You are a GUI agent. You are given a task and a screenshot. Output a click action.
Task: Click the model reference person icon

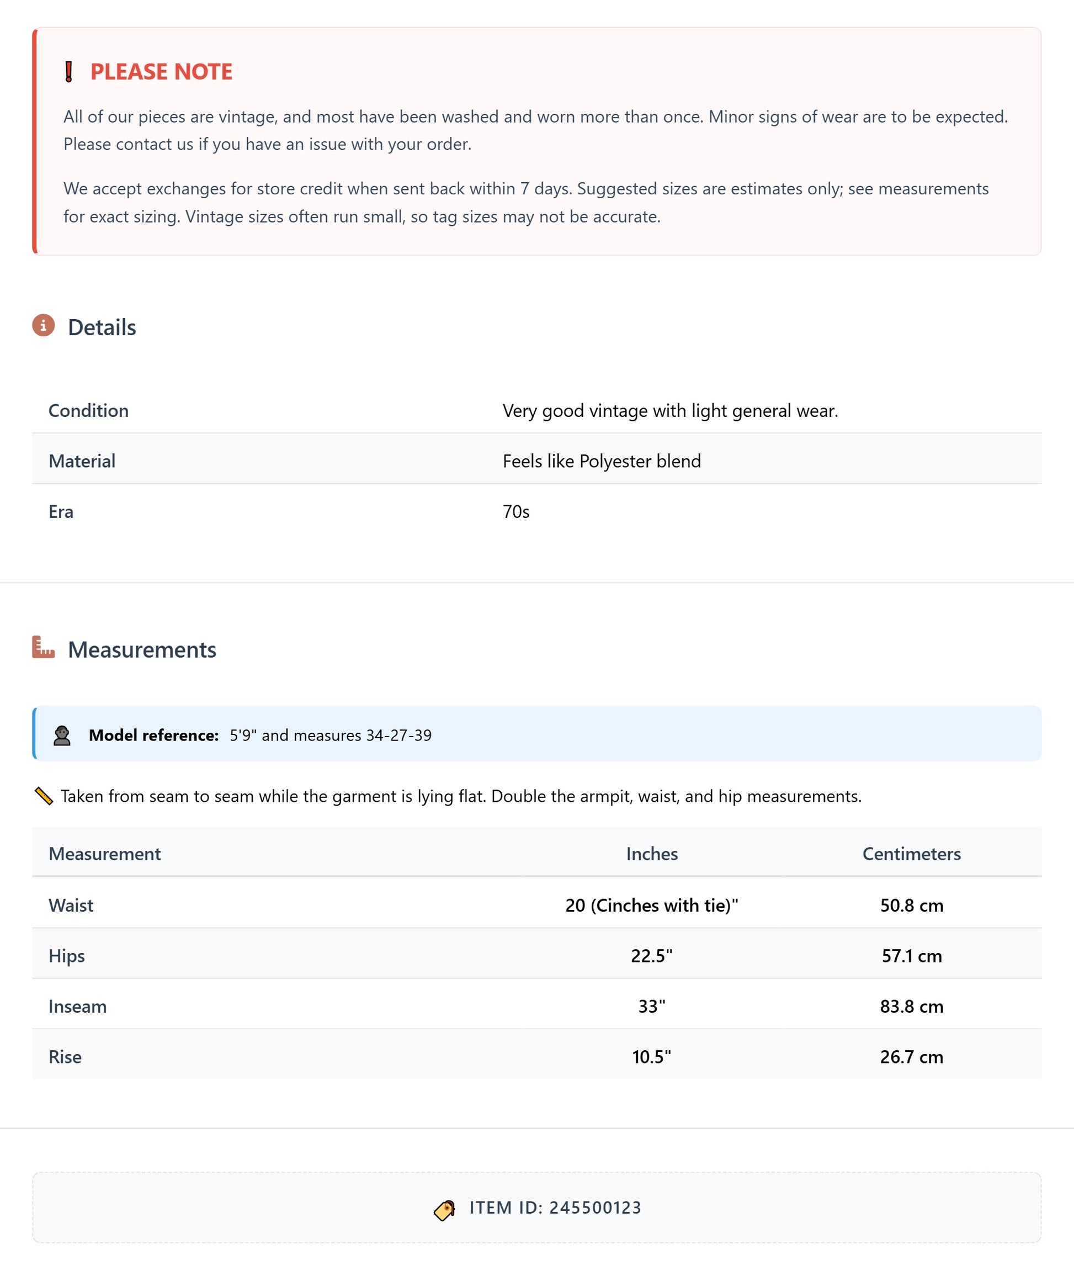61,735
